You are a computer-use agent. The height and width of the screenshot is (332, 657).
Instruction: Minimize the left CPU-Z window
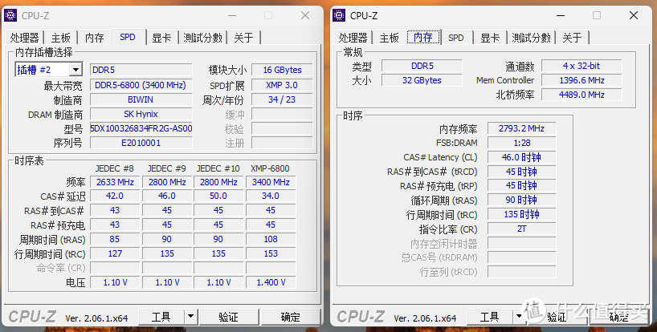232,15
